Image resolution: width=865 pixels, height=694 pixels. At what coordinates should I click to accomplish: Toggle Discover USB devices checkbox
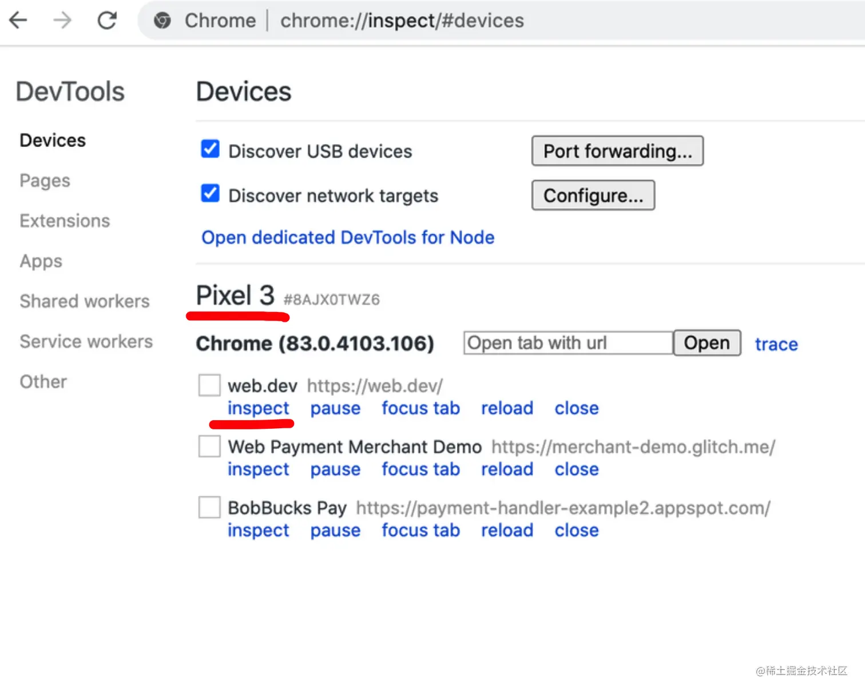coord(210,149)
